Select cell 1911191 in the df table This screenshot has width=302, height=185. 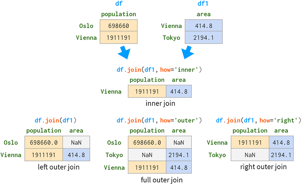[119, 38]
